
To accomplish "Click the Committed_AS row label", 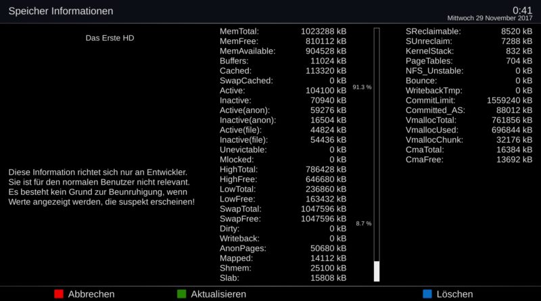I will coord(435,110).
